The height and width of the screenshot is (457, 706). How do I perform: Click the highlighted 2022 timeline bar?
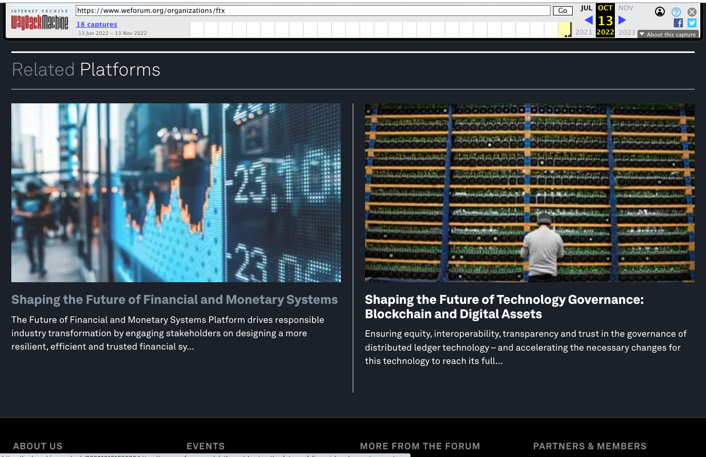(565, 30)
